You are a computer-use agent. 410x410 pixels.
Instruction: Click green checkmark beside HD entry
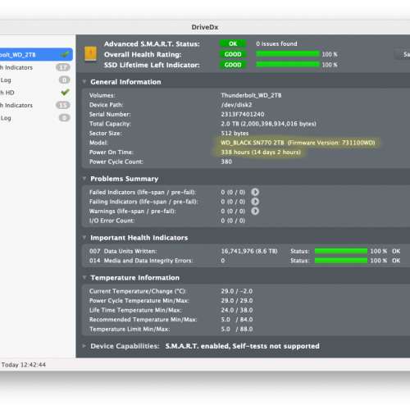(65, 93)
